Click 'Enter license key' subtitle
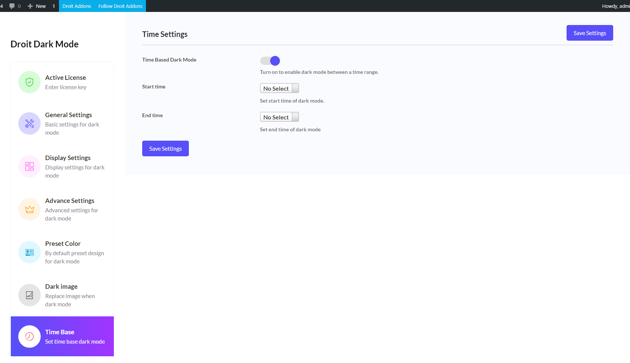The image size is (630, 363). (66, 87)
